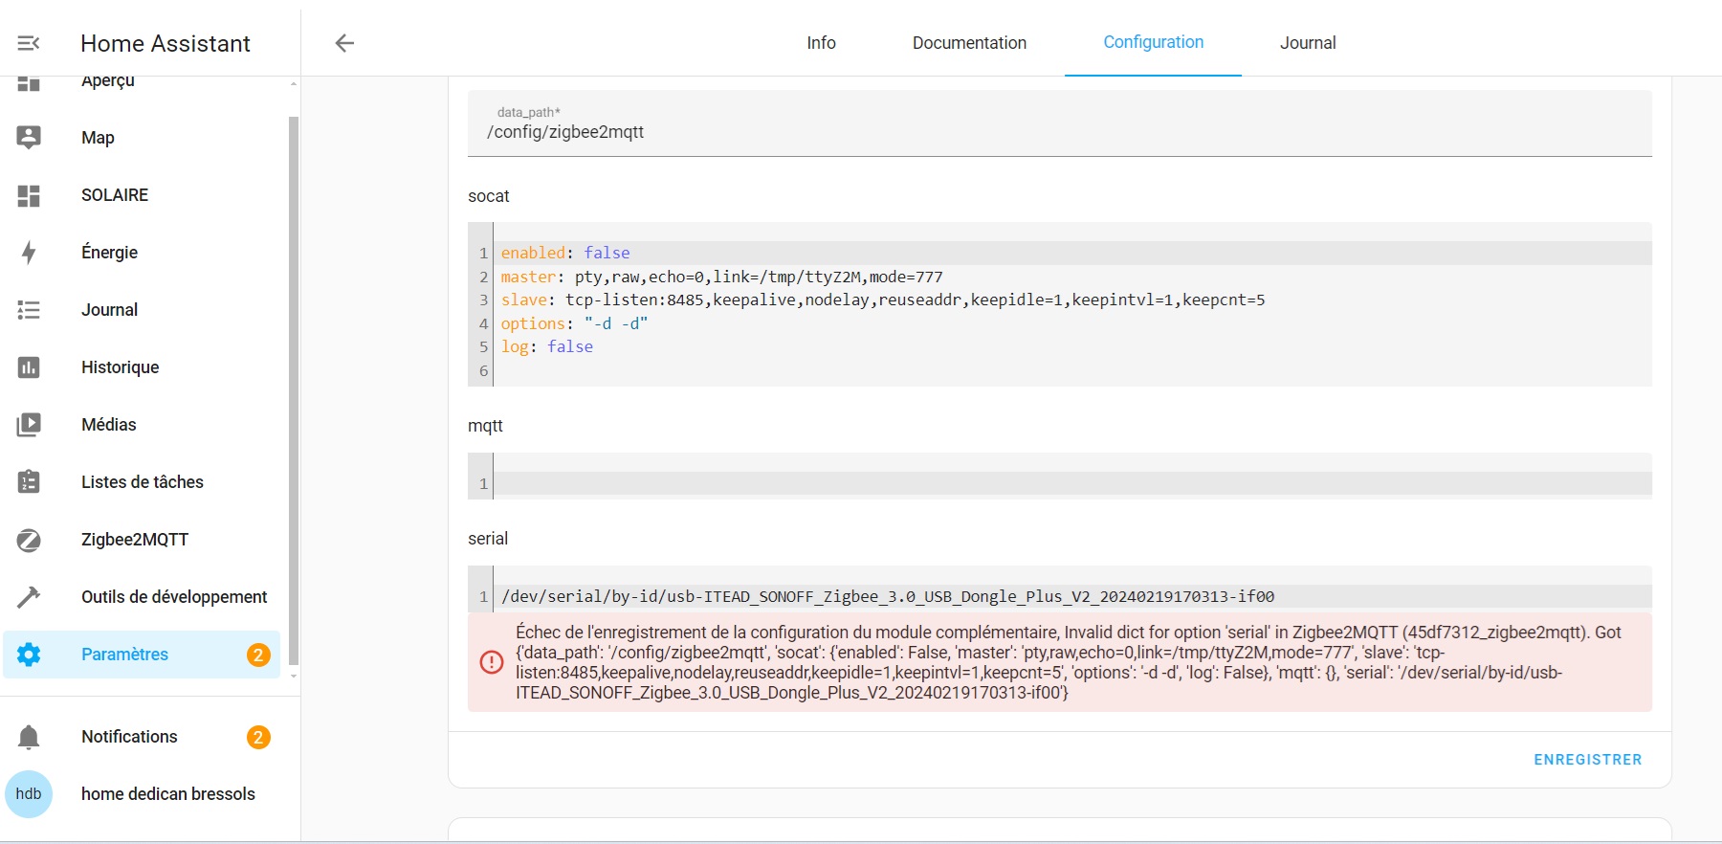The width and height of the screenshot is (1722, 844).
Task: Click the sidebar scroll-up arrow
Action: (294, 84)
